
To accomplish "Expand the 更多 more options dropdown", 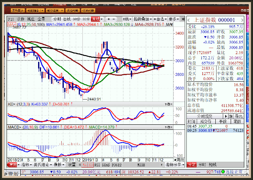I will 174,19.
